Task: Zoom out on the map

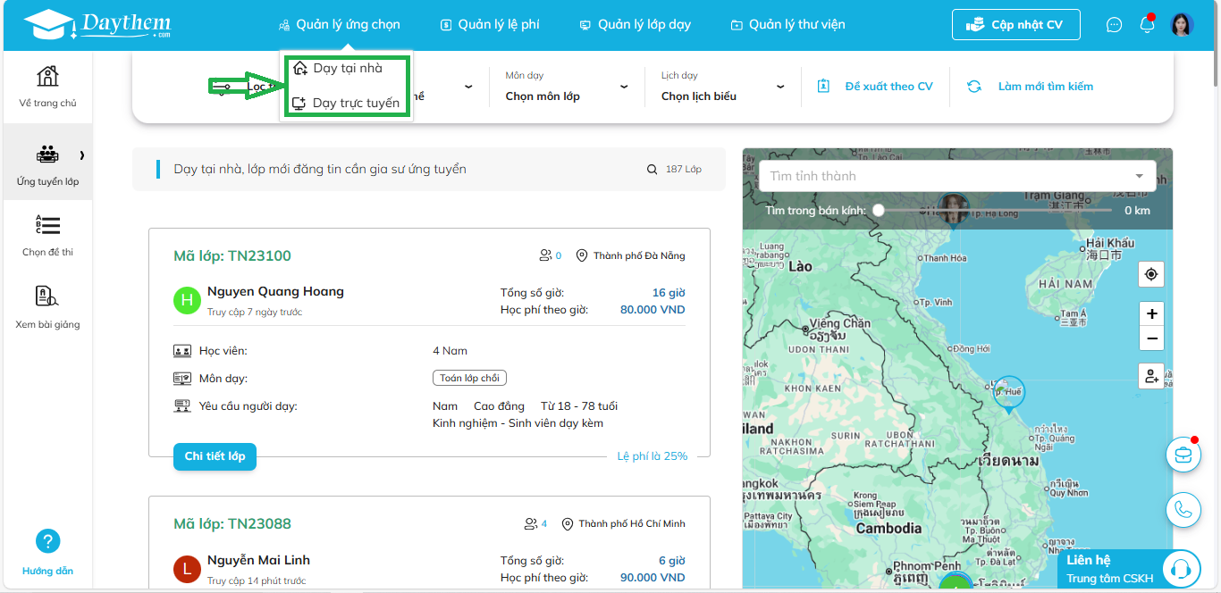Action: coord(1151,338)
